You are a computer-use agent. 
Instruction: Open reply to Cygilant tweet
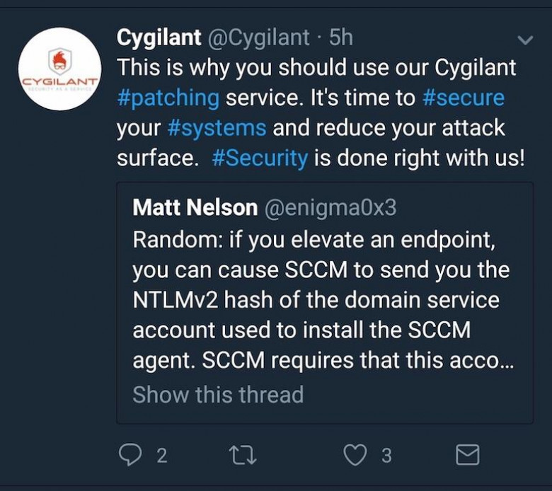click(130, 454)
